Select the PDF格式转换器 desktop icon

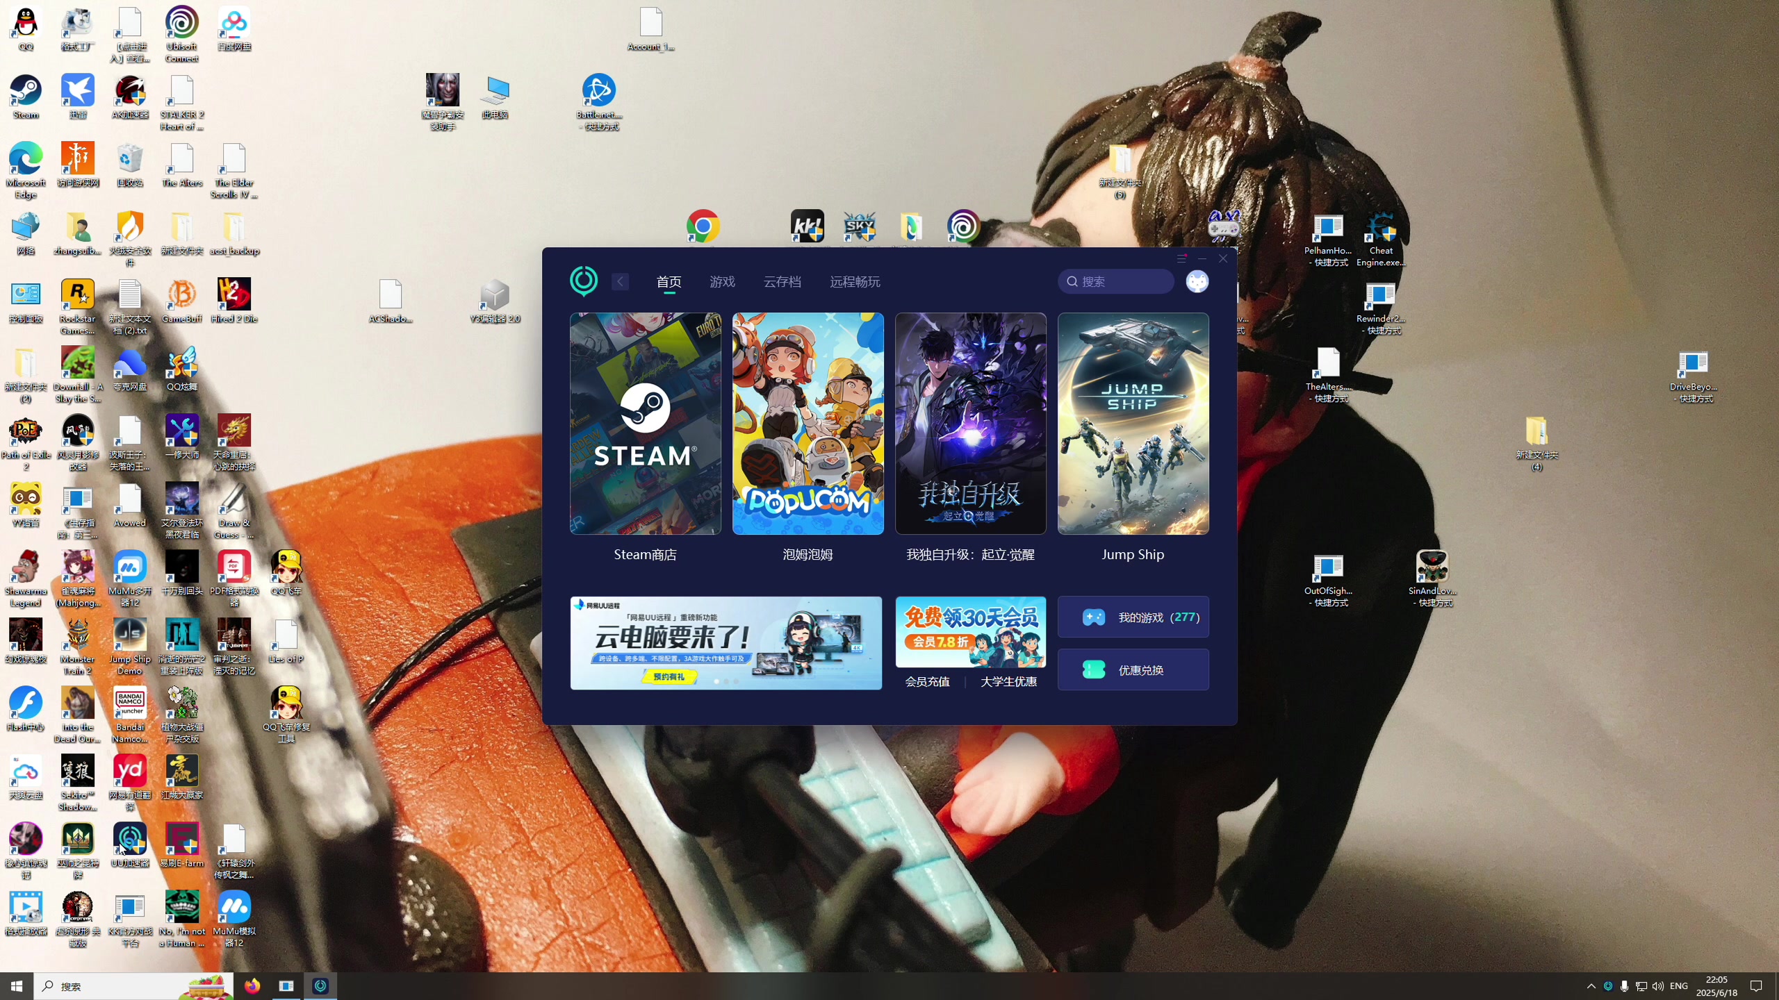pyautogui.click(x=234, y=579)
